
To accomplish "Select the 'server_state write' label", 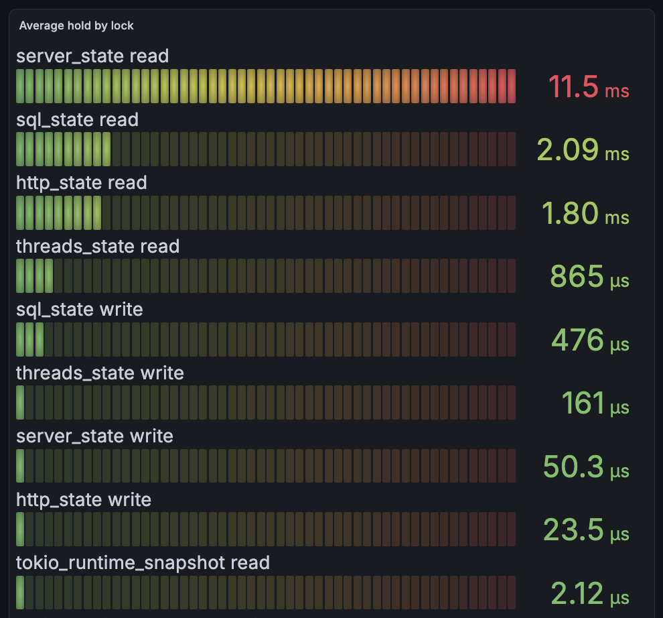I will click(x=94, y=436).
